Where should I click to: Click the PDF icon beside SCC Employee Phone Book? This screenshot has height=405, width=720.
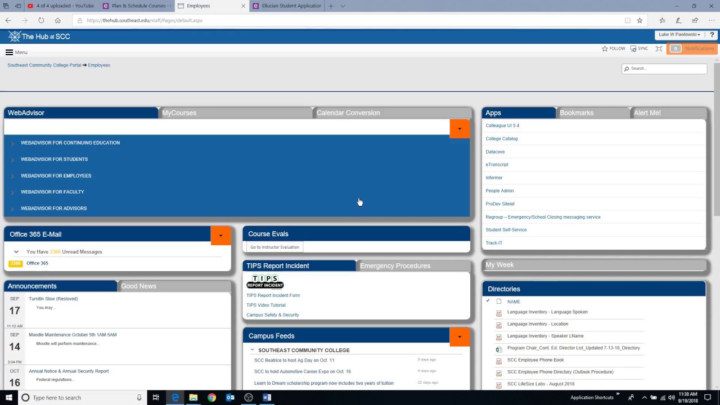498,361
